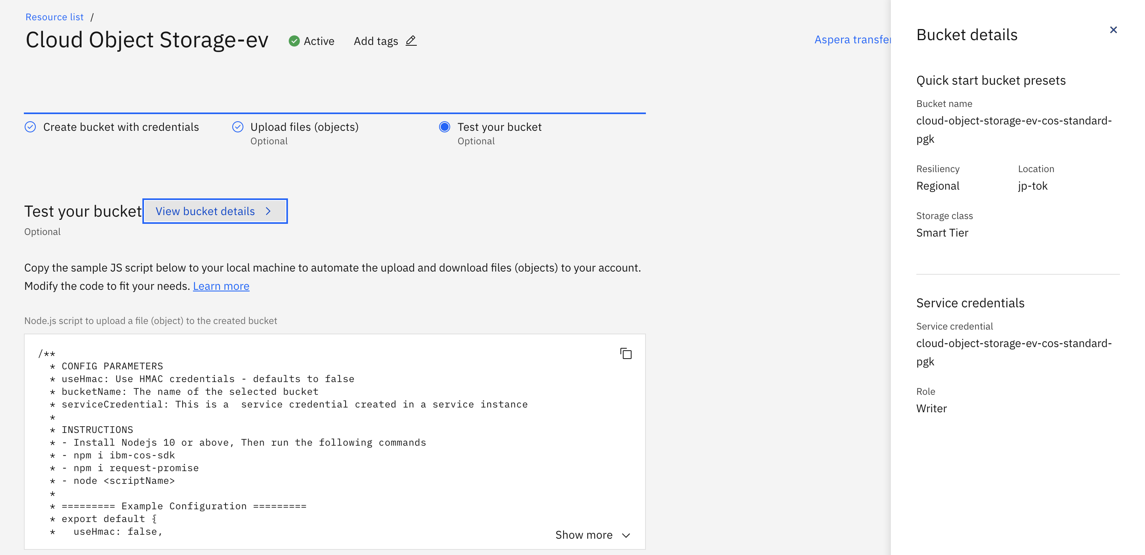This screenshot has height=555, width=1145.
Task: Select the Smart Tier storage class value
Action: pos(942,233)
